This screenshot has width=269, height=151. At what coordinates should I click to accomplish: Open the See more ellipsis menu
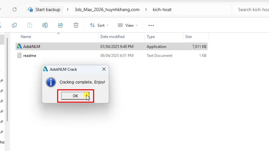pos(151,25)
